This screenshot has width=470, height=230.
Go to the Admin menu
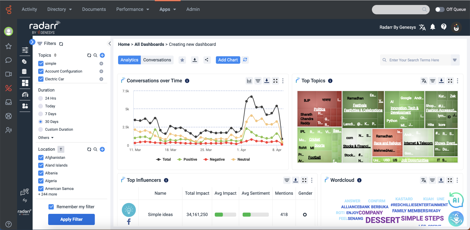pos(193,9)
